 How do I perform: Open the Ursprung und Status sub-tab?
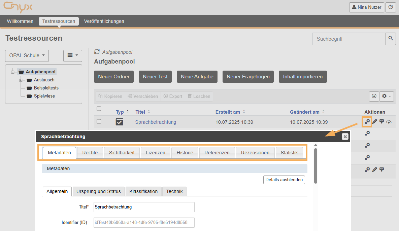pos(98,191)
